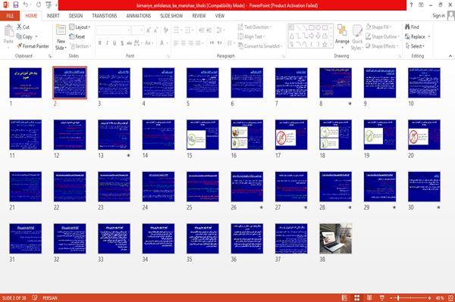Toggle text Shadow formatting

[122, 43]
